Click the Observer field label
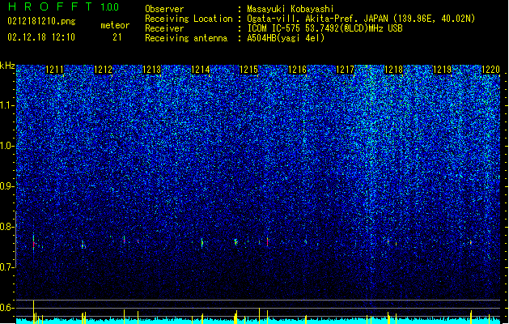This screenshot has height=324, width=509. (x=164, y=9)
